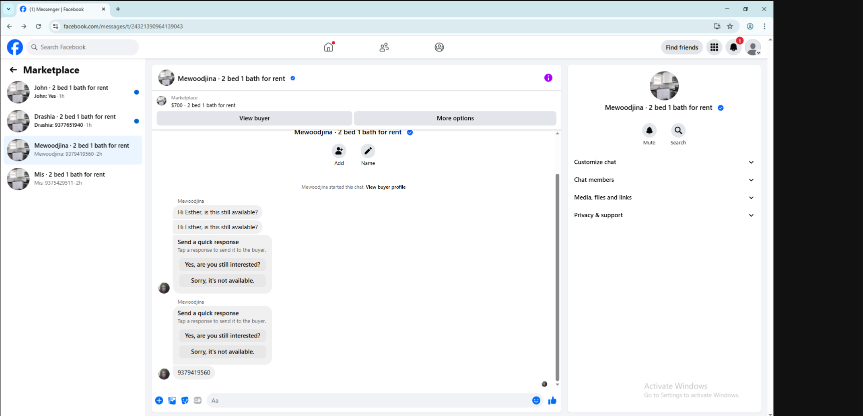The height and width of the screenshot is (416, 863).
Task: Click the chat scrollbar thumb
Action: pyautogui.click(x=557, y=277)
